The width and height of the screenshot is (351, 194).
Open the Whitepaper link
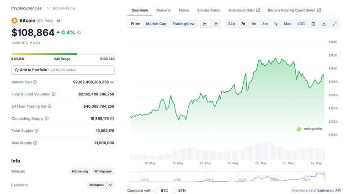click(x=103, y=171)
